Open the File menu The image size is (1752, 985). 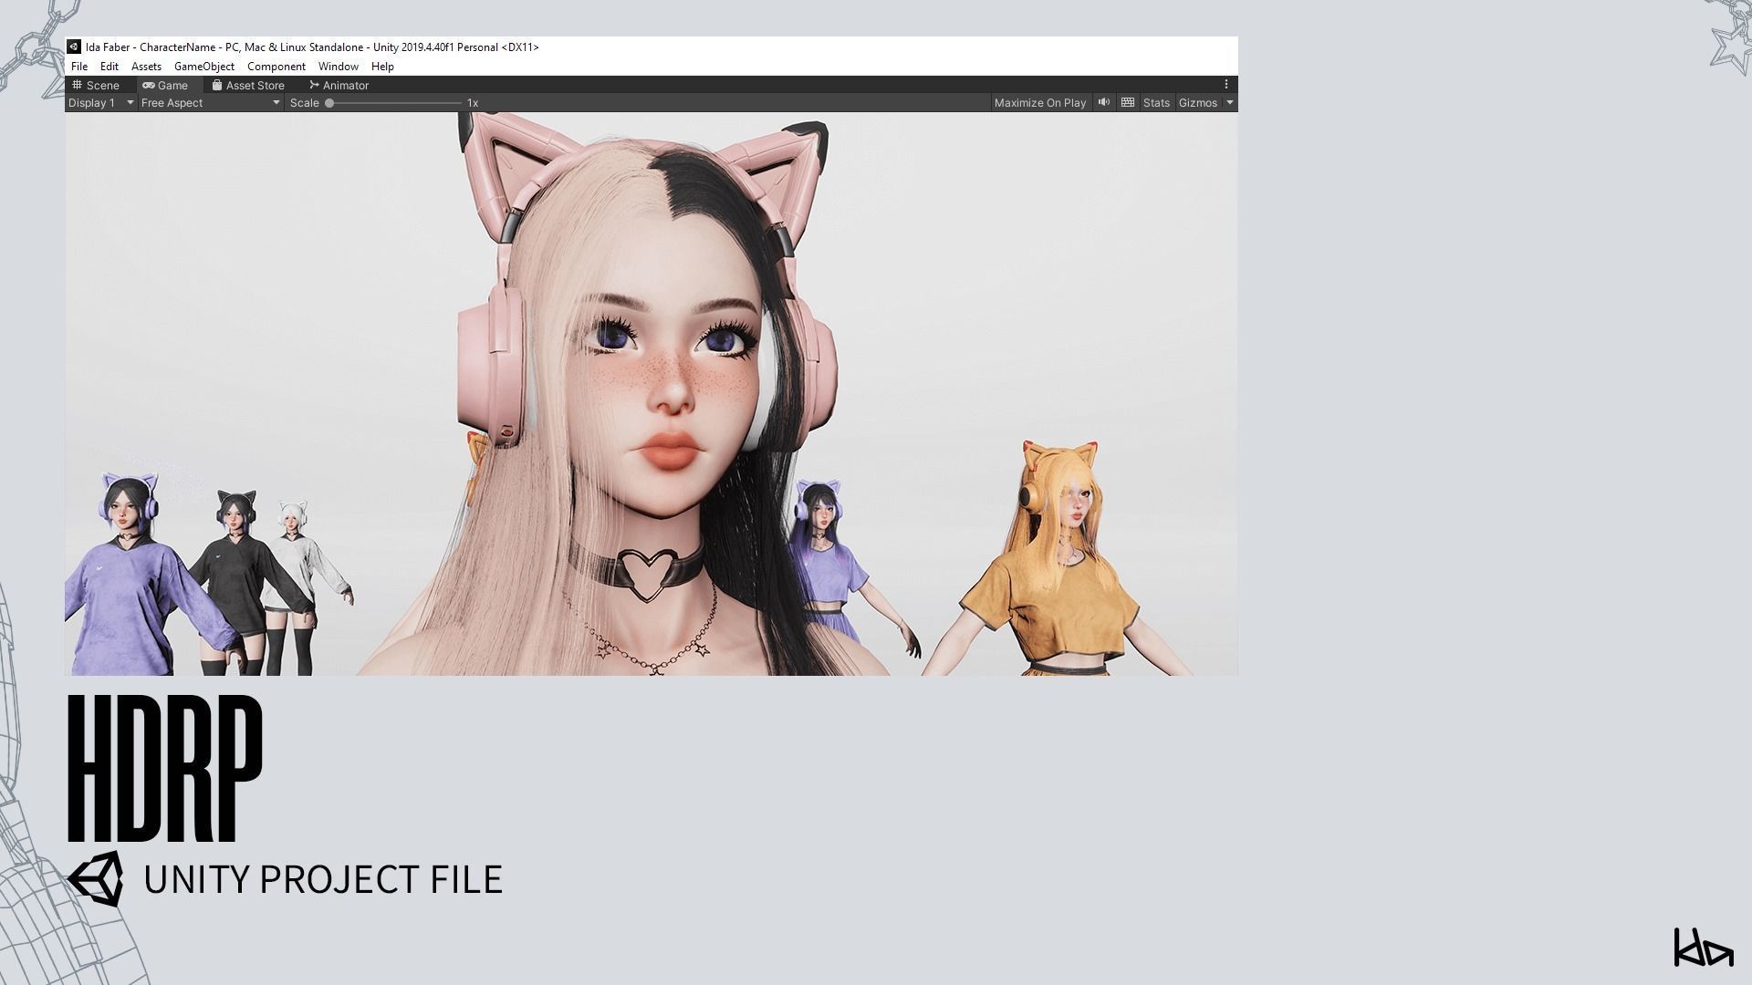(79, 67)
